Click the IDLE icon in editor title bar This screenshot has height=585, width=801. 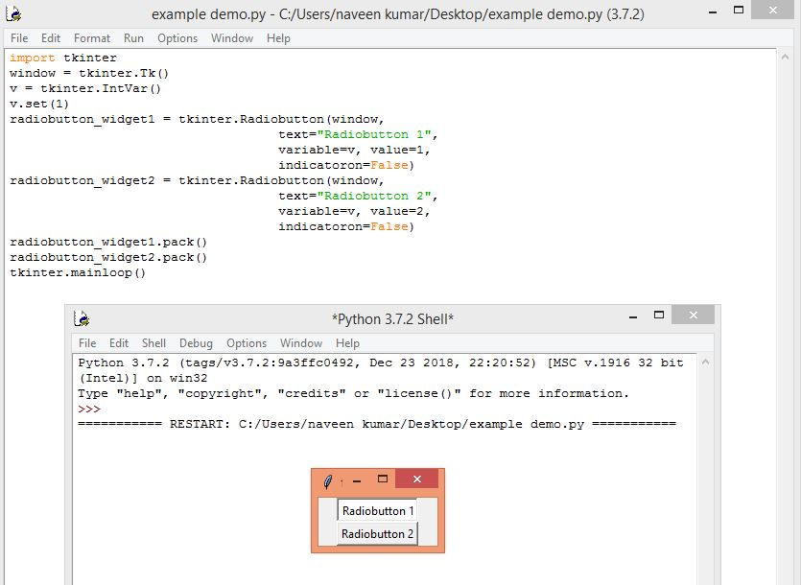pyautogui.click(x=12, y=13)
